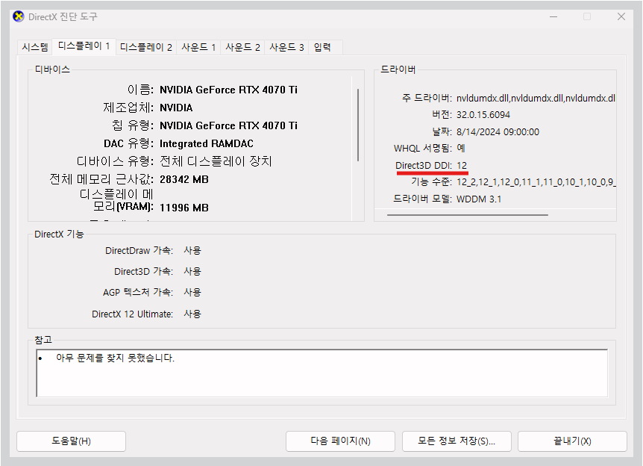Click the device panel vertical scrollbar
This screenshot has height=466, width=643.
tap(358, 125)
